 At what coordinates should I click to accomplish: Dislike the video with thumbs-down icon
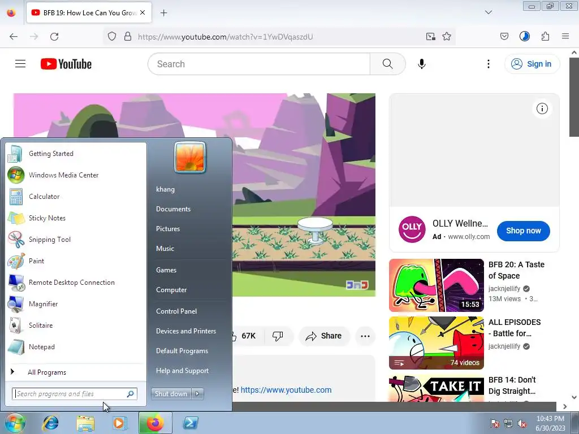point(278,336)
